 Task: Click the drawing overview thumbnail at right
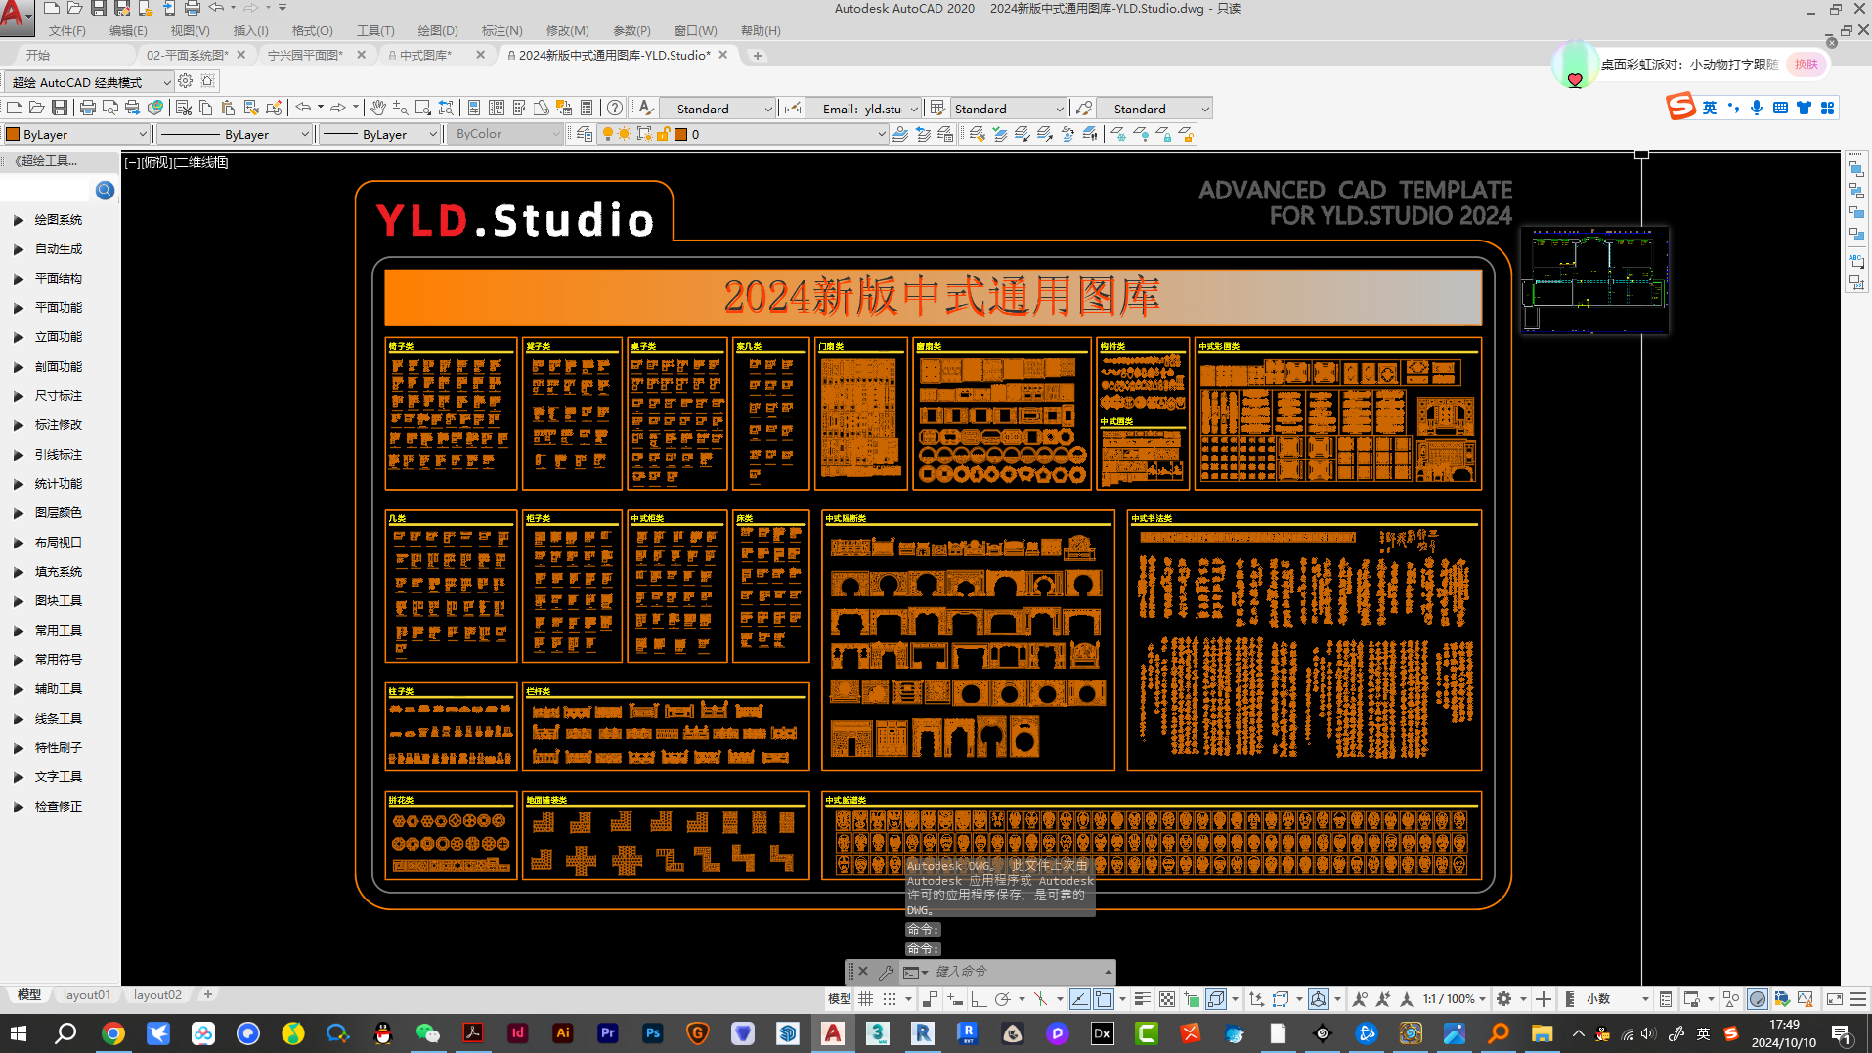click(x=1594, y=282)
